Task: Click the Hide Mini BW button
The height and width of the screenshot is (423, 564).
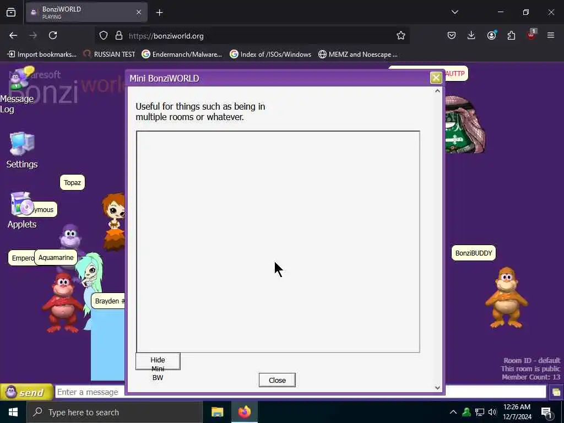Action: (158, 361)
